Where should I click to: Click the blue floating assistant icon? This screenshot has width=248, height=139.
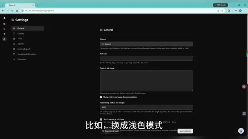tap(241, 131)
